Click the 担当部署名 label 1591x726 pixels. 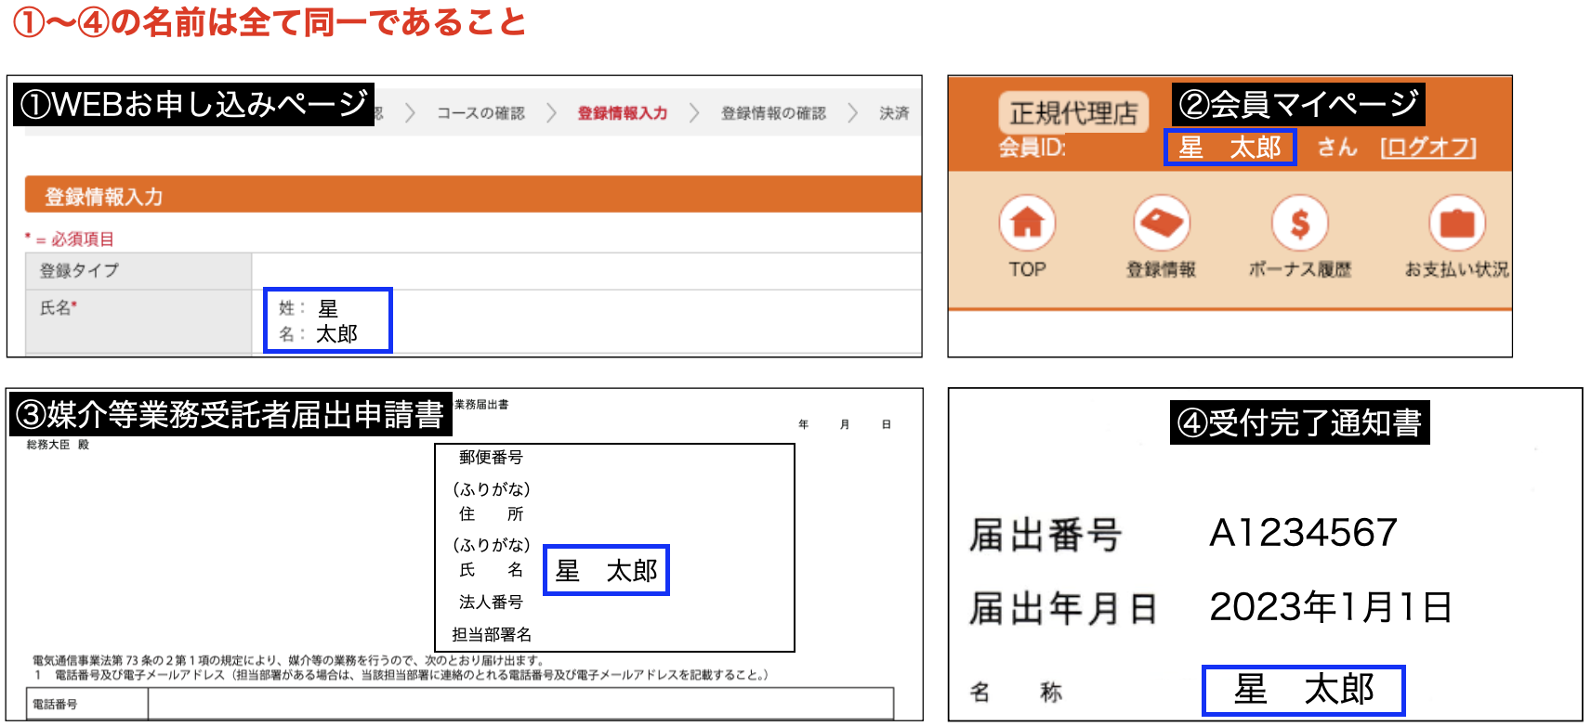point(492,634)
